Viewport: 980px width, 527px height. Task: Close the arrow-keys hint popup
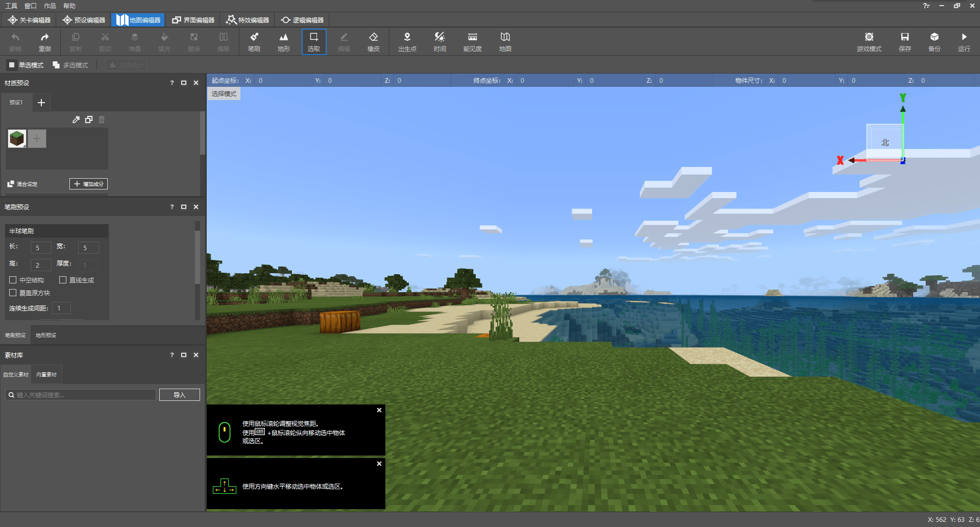[x=379, y=464]
